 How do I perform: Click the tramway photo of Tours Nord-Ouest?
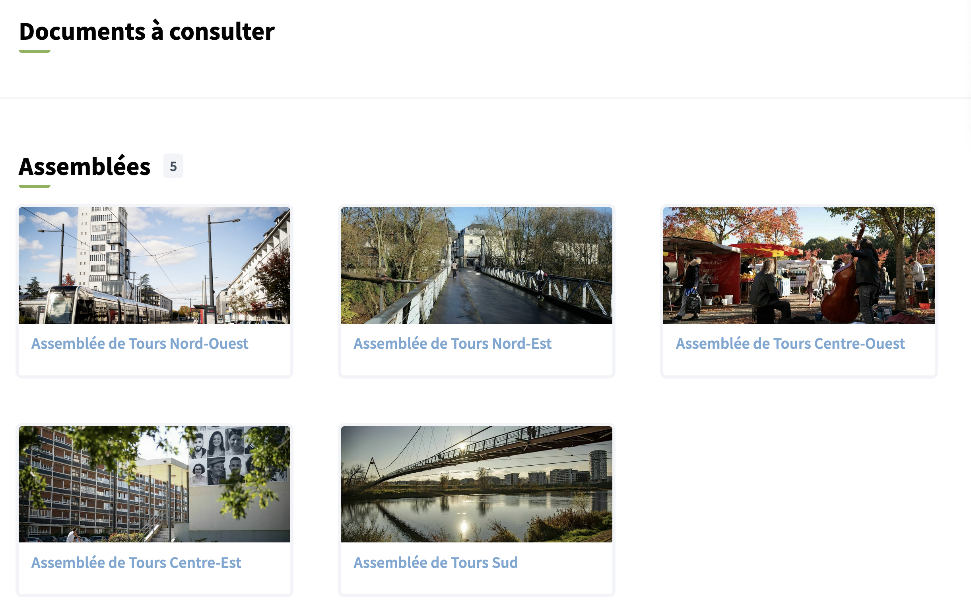click(154, 265)
